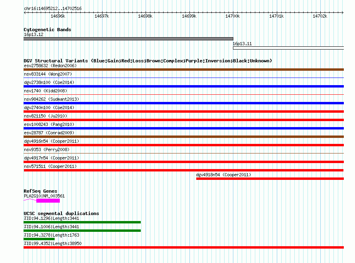The image size is (355, 263).
Task: Click the nsv984262 (Sudmant2013) blue bar
Action: 183,103
